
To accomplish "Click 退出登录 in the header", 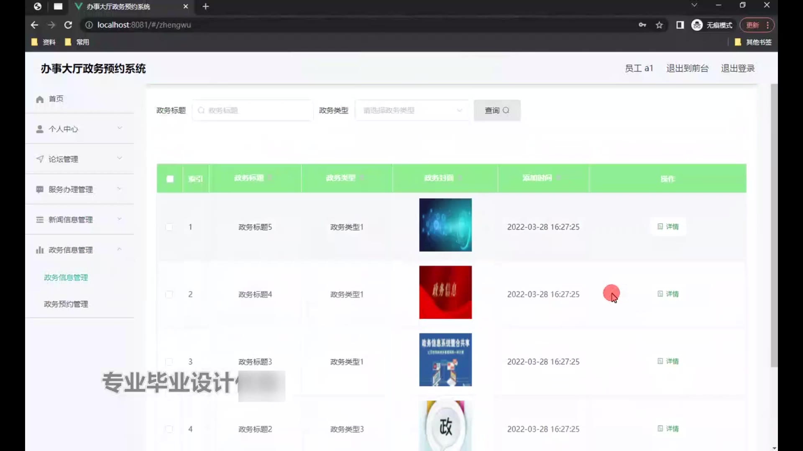I will click(738, 68).
